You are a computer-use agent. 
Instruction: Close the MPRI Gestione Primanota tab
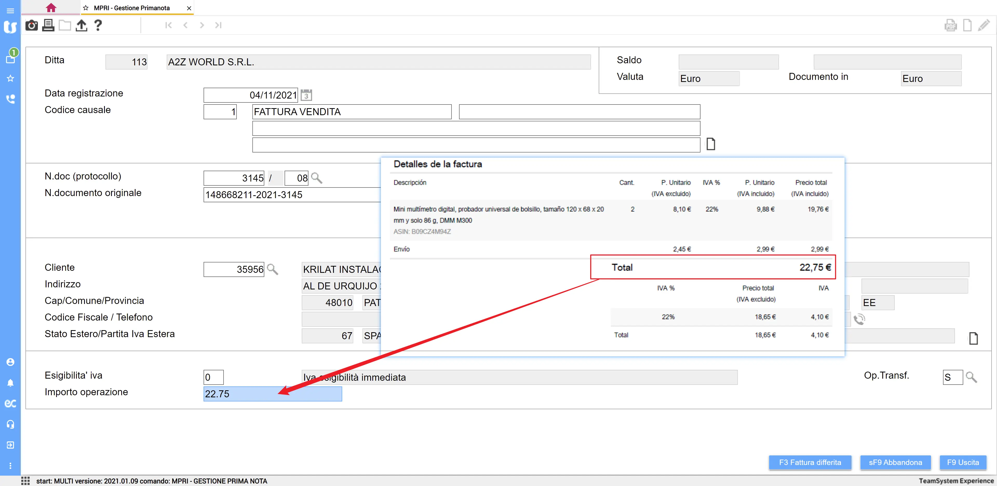pyautogui.click(x=189, y=8)
